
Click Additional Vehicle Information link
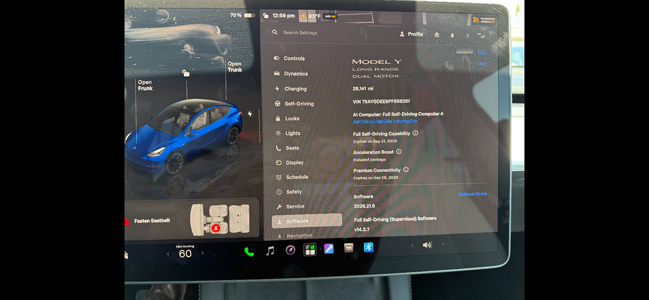385,121
